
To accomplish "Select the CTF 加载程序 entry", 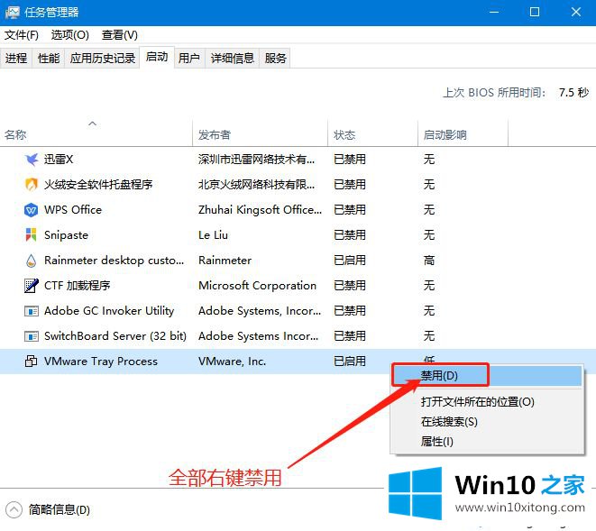I will pyautogui.click(x=78, y=286).
